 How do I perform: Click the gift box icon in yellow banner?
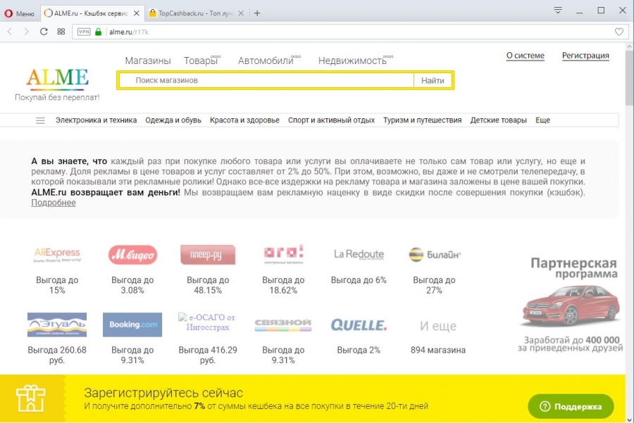click(x=31, y=398)
